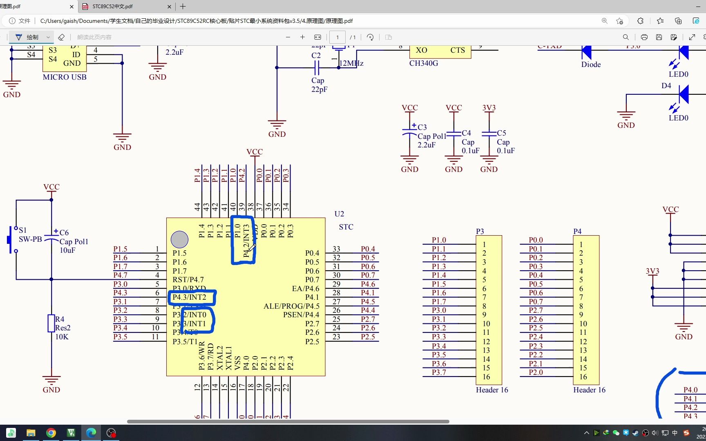Enter full screen mode

pyautogui.click(x=692, y=37)
